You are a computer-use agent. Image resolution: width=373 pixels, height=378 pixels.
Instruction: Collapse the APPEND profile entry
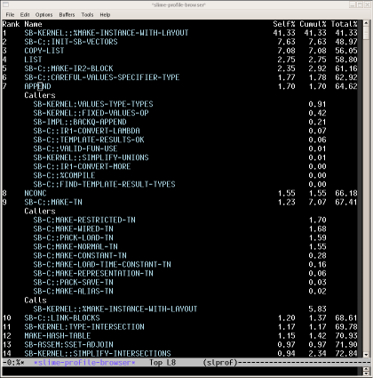[37, 86]
